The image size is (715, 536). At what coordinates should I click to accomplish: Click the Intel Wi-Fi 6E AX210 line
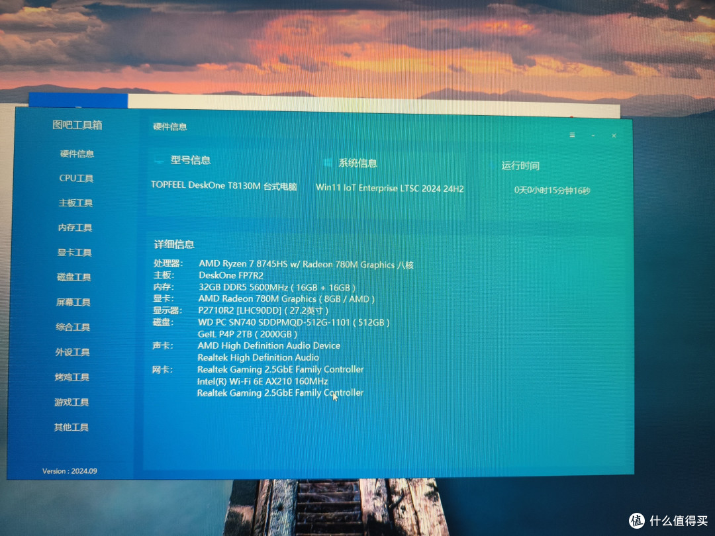point(262,381)
